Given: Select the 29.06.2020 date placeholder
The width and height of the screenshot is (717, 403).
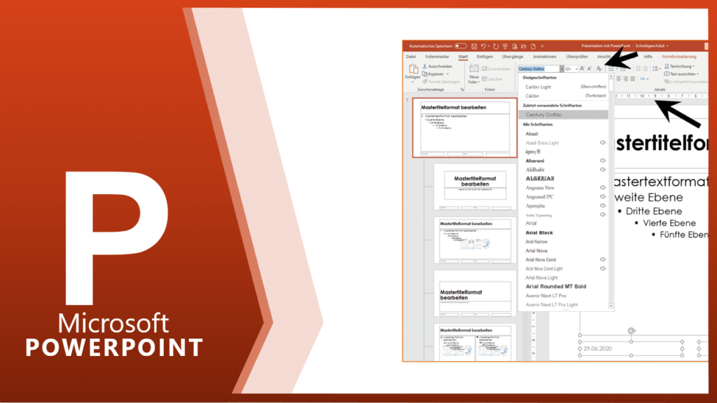Looking at the screenshot, I should pyautogui.click(x=631, y=348).
